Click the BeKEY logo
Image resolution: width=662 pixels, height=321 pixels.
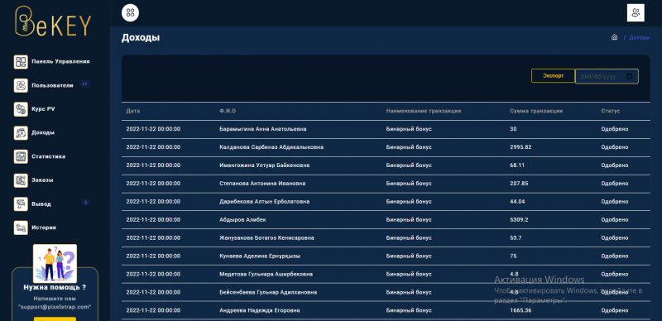click(x=53, y=22)
